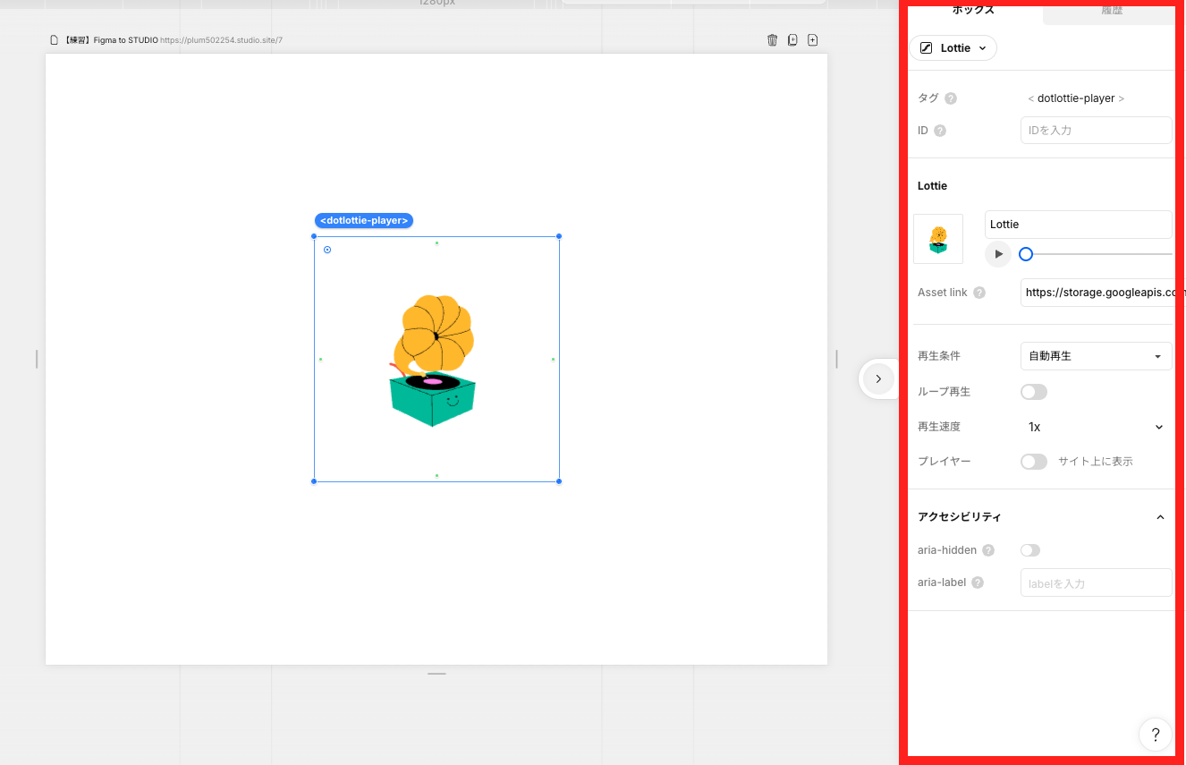Select the ボックス tab
Viewport: 1186px width, 765px height.
coord(973,12)
